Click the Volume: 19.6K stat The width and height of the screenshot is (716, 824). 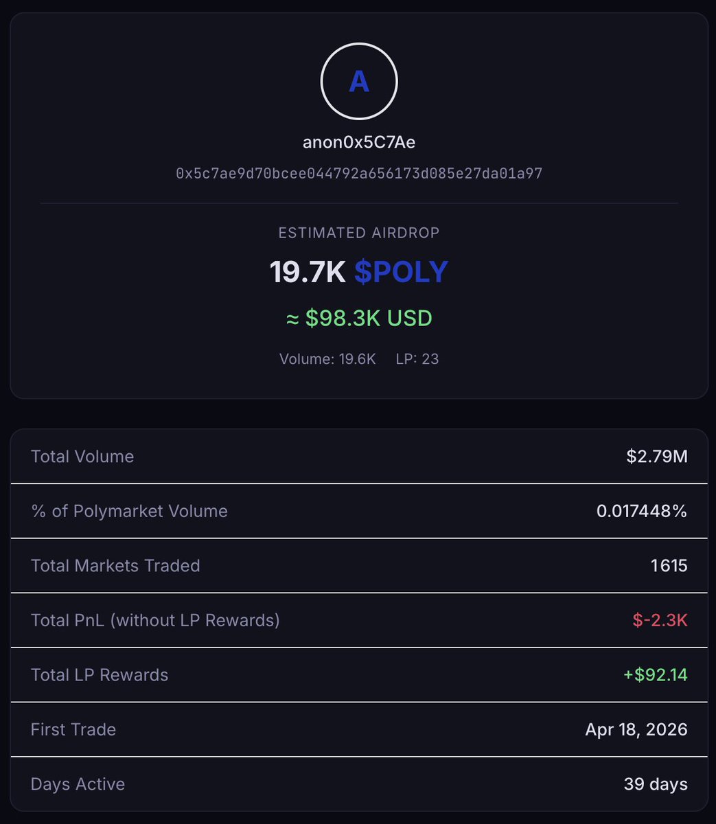click(x=327, y=358)
